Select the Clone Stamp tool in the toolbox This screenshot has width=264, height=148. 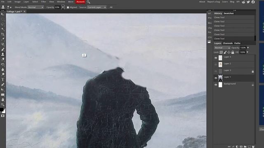click(x=2, y=54)
